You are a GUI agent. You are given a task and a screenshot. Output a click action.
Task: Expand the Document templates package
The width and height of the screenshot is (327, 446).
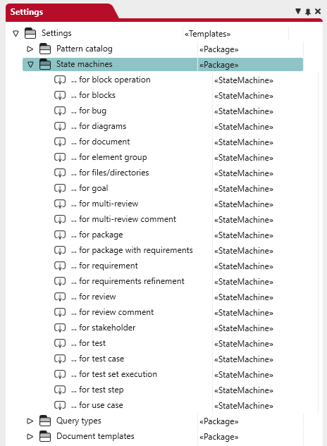pos(30,436)
